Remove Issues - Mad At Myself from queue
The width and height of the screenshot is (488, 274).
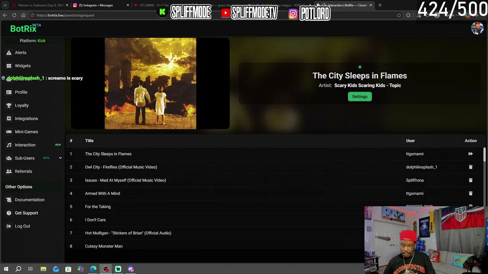click(470, 180)
